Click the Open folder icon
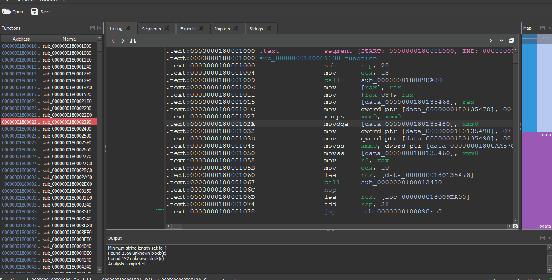552x280 pixels. (x=6, y=12)
